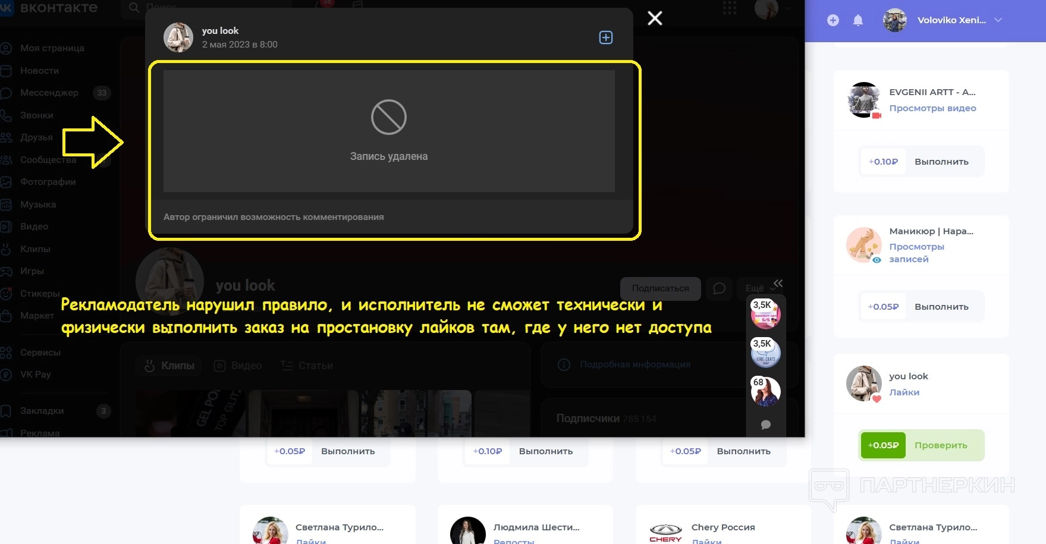Open the you look author link in the post header

220,31
